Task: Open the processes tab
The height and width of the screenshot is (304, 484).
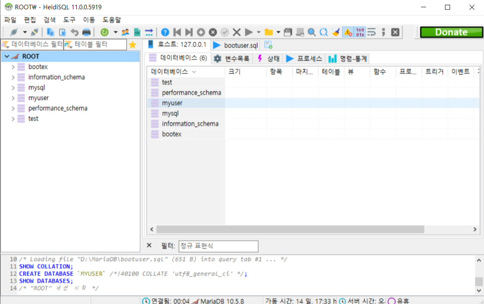Action: 304,58
